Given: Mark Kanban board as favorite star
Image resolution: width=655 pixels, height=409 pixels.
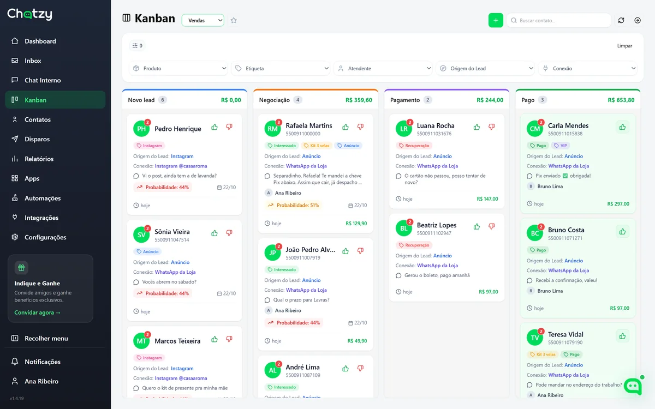Looking at the screenshot, I should click(234, 20).
